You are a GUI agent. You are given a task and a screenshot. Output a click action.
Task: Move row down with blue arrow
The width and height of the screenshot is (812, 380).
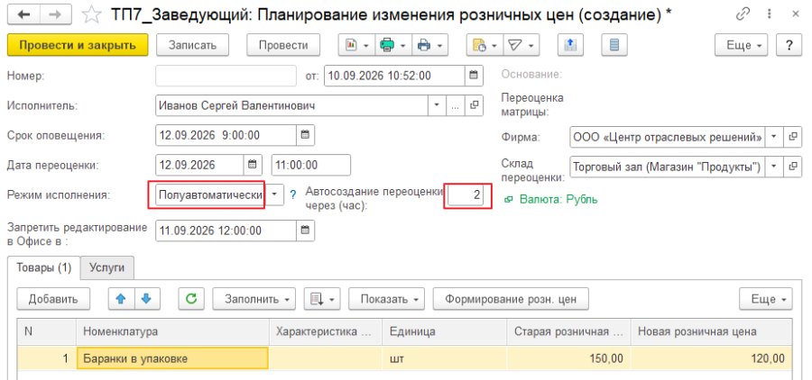pyautogui.click(x=147, y=299)
